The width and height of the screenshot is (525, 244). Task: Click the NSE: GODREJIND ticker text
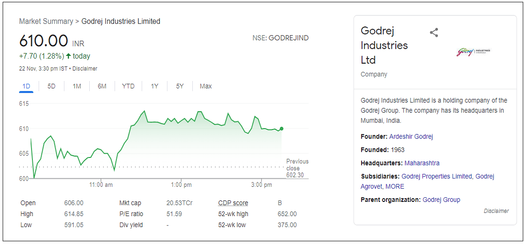point(281,38)
